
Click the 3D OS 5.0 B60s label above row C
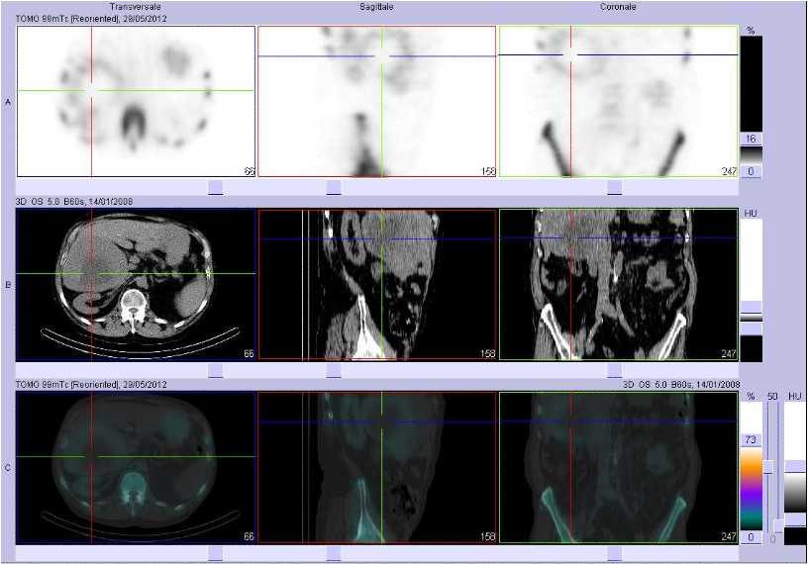[681, 384]
